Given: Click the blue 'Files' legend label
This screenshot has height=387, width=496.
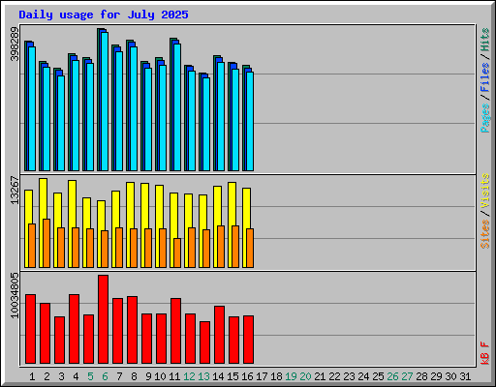Looking at the screenshot, I should (x=485, y=77).
